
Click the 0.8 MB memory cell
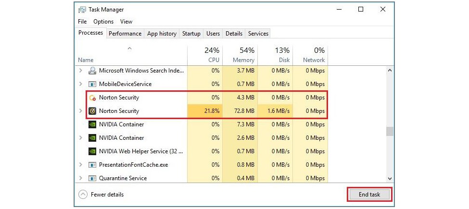click(240, 165)
